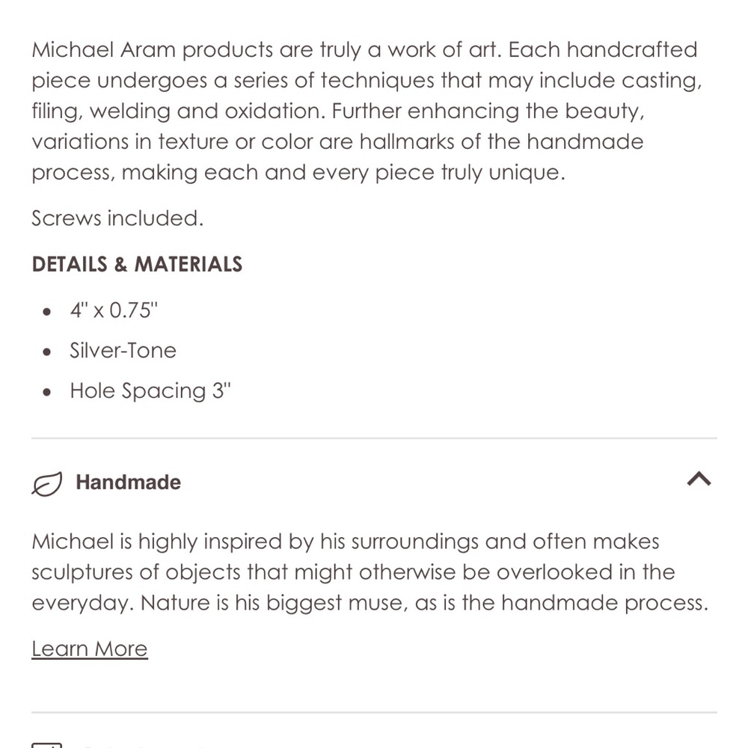Viewport: 748px width, 748px height.
Task: Click the line starting piece undergoes a series
Action: [367, 81]
